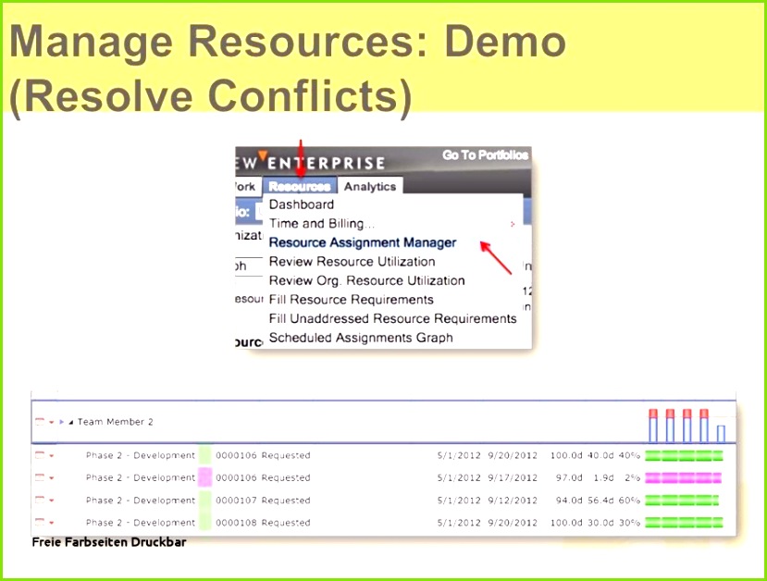Select Fill Unaddressed Resource Requirements
This screenshot has height=581, width=767.
(x=392, y=318)
